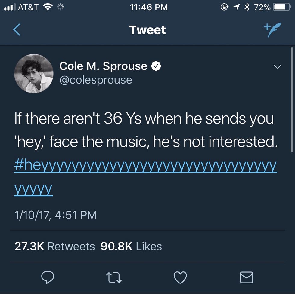Tap the verified badge next to Cole M. Sprouse

(156, 66)
